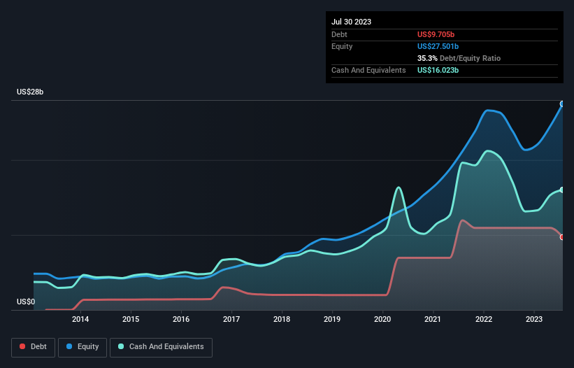Viewport: 574px width, 368px height.
Task: Click the 2017 x-axis label
Action: [x=231, y=319]
